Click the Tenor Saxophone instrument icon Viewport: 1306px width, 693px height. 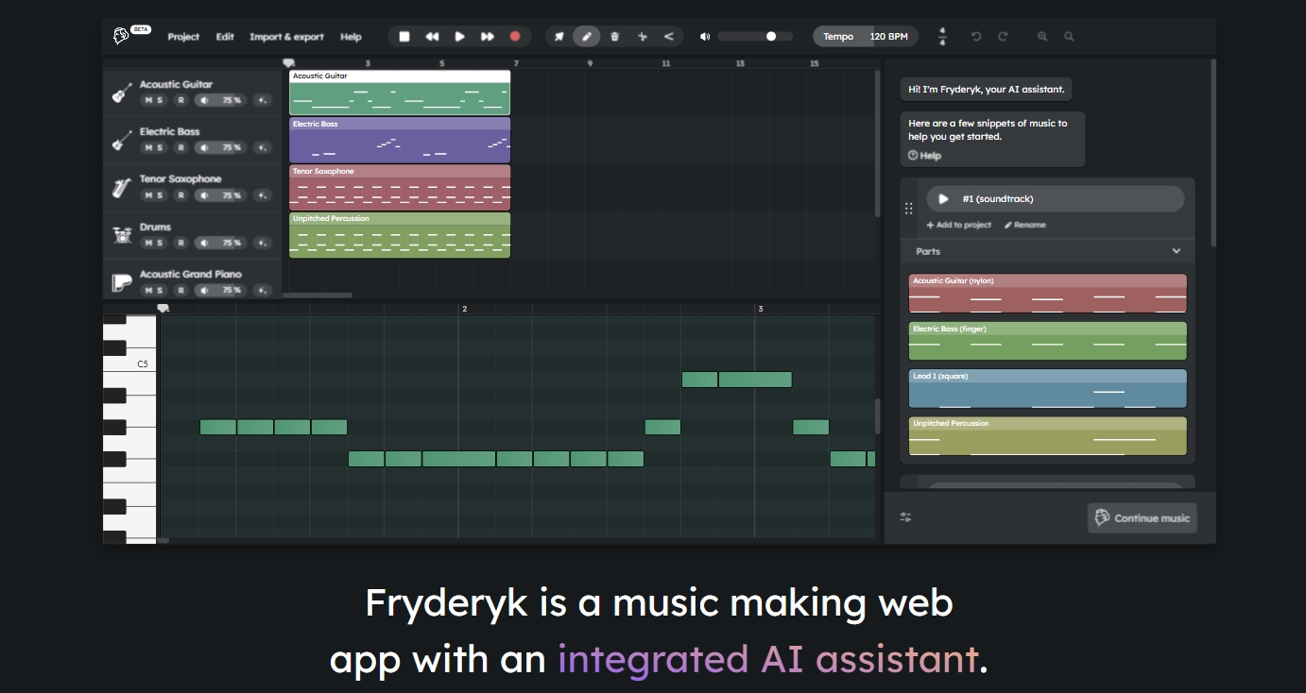(x=121, y=187)
